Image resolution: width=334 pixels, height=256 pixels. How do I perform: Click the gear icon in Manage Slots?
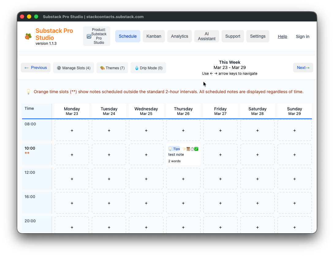tap(59, 68)
